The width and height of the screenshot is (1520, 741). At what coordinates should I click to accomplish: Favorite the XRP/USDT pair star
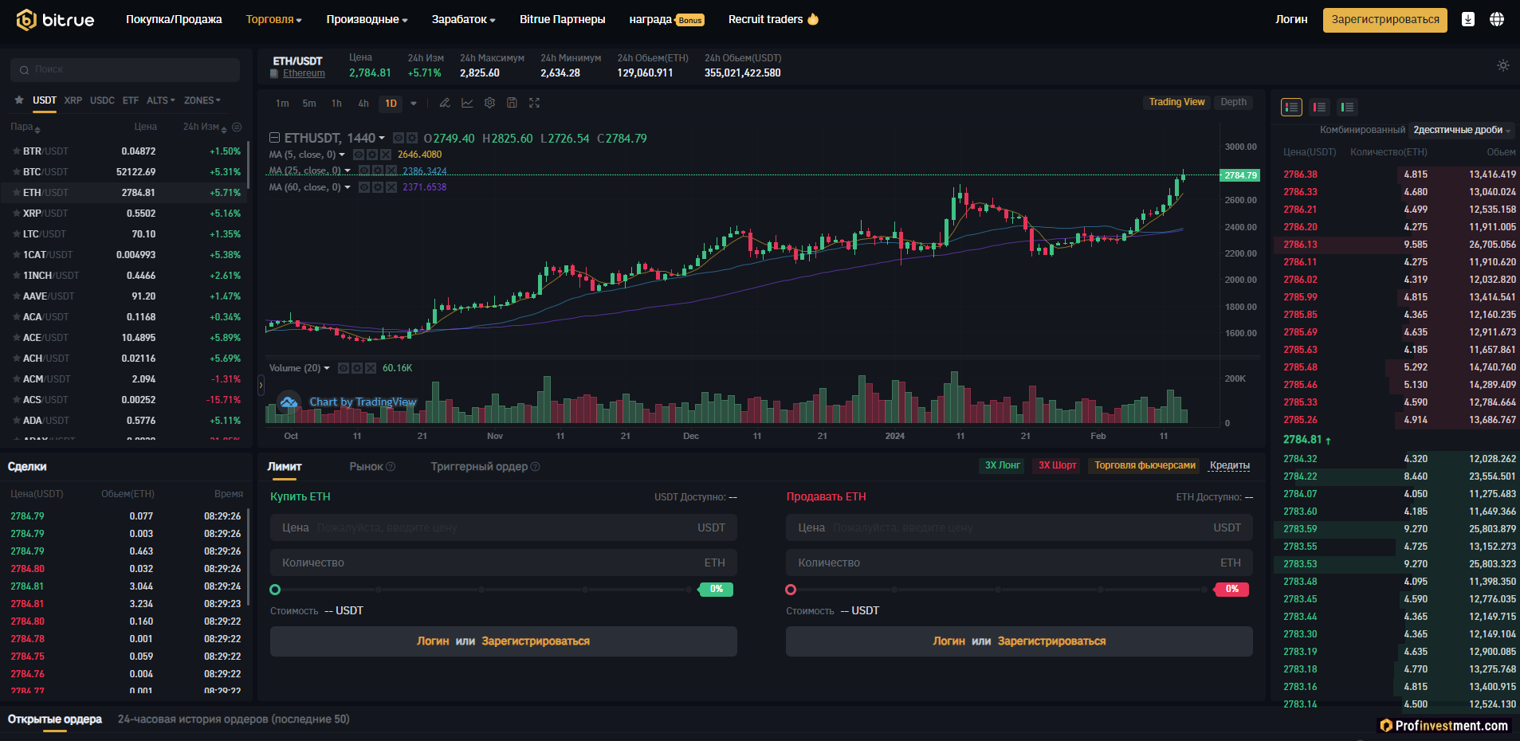(x=16, y=214)
